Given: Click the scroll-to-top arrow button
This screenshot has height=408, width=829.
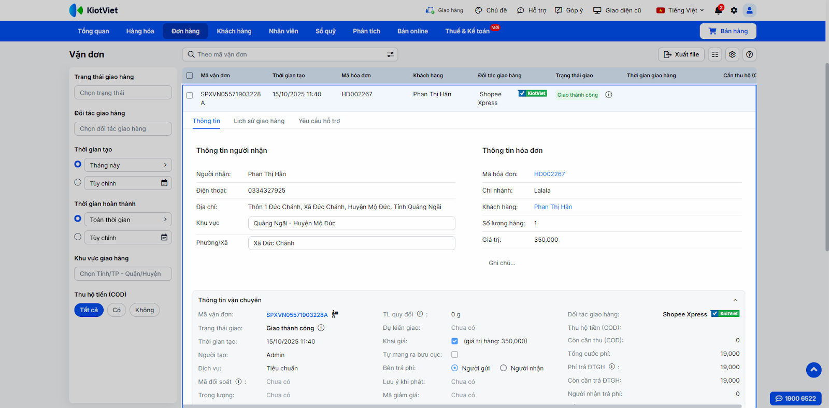Looking at the screenshot, I should [x=813, y=370].
